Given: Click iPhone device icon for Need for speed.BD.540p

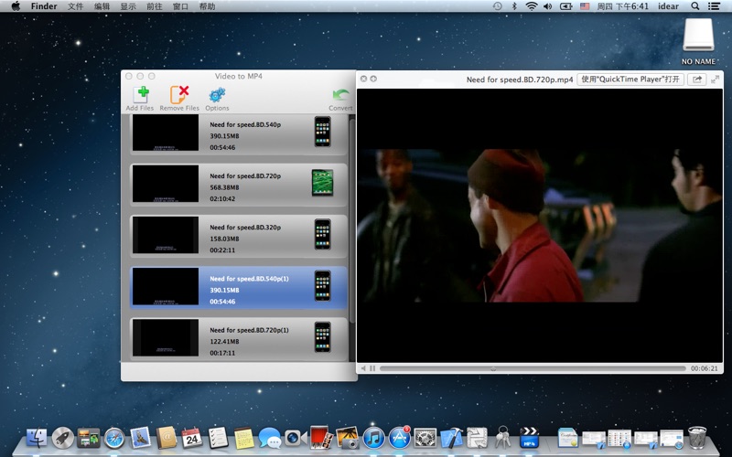Looking at the screenshot, I should tap(323, 132).
